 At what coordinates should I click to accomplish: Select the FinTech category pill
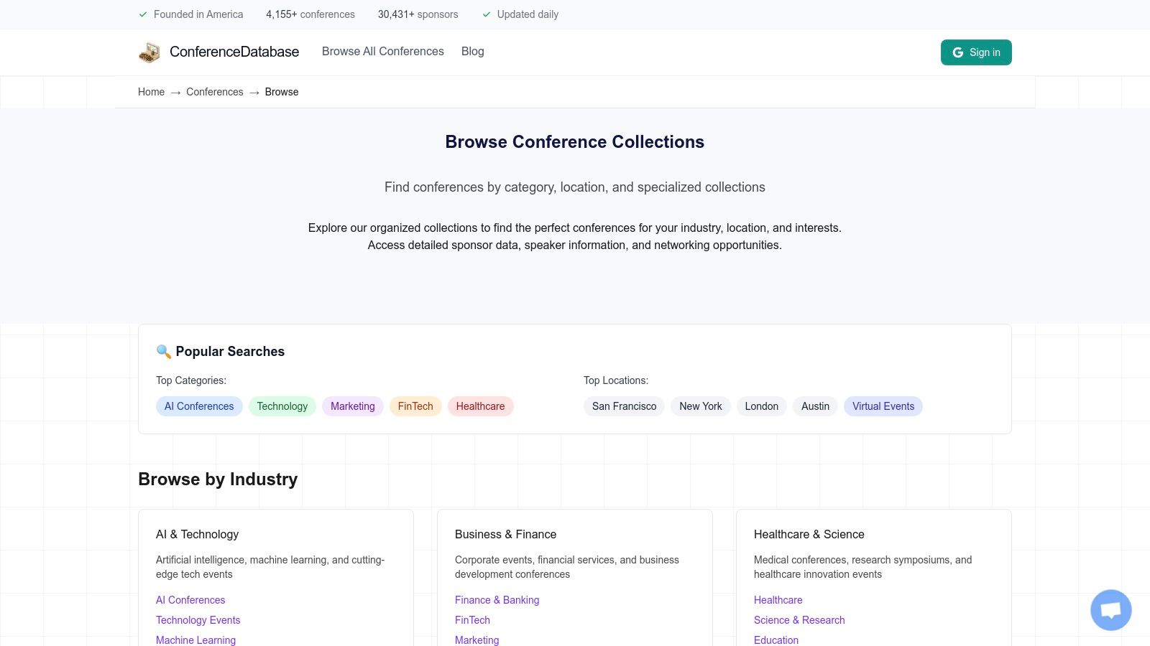tap(415, 406)
